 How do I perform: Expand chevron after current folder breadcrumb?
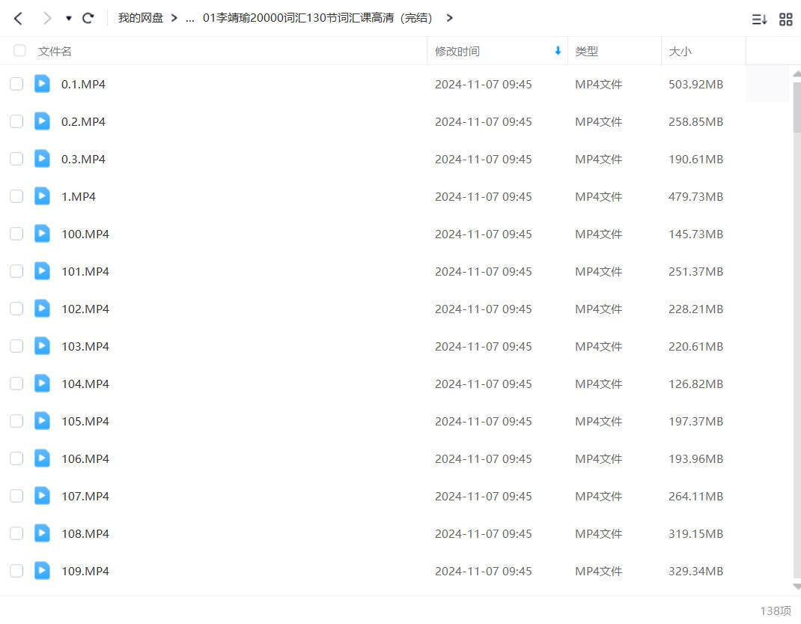450,18
